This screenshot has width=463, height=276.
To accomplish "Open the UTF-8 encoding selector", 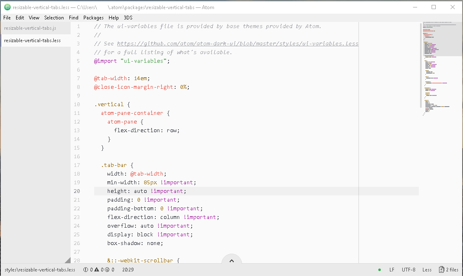I will pos(408,269).
